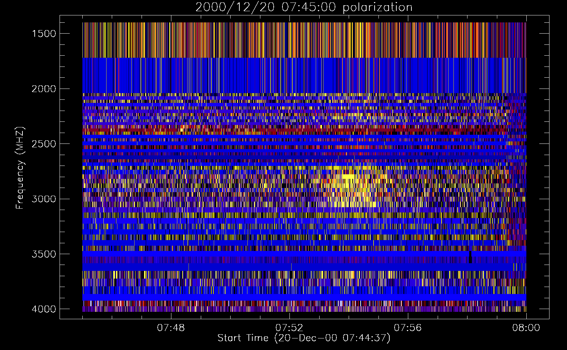The image size is (567, 350).
Task: Click the 'Start Time (20-Dec-00 07:44:37)' label
Action: coord(304,338)
